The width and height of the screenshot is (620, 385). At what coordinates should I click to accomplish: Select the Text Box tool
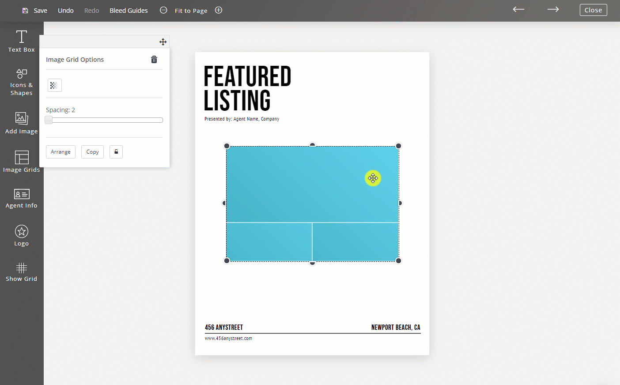tap(21, 41)
